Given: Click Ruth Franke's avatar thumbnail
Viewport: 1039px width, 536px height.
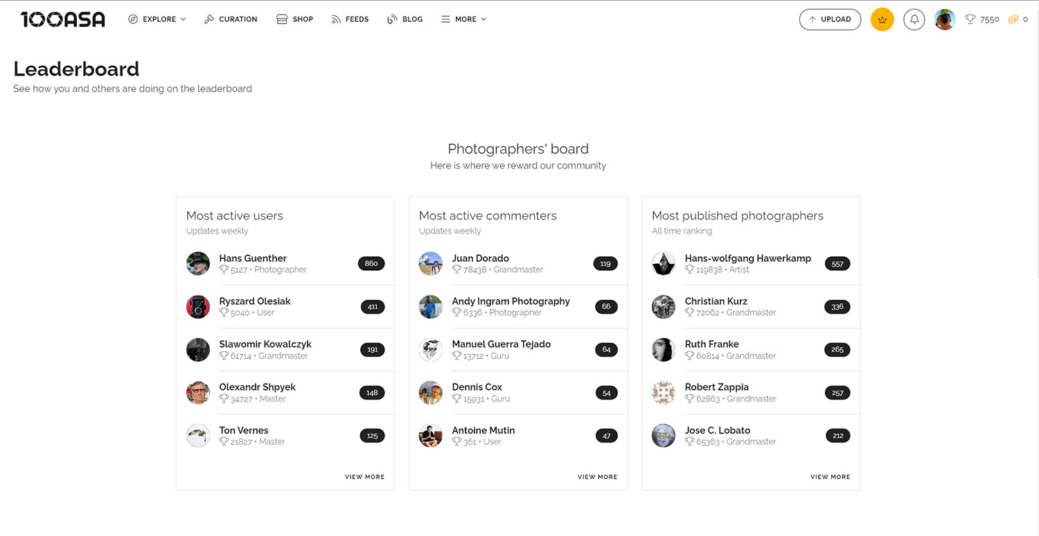Looking at the screenshot, I should pos(664,350).
